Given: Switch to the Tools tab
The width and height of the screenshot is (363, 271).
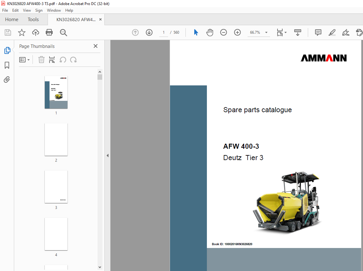Looking at the screenshot, I should coord(33,20).
